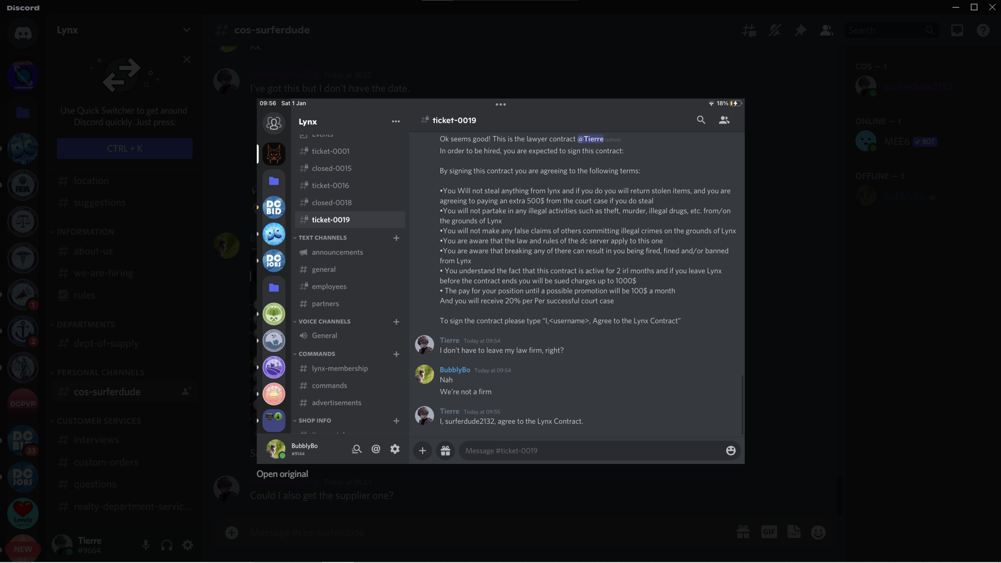
Task: Open the rules channel
Action: tap(124, 296)
